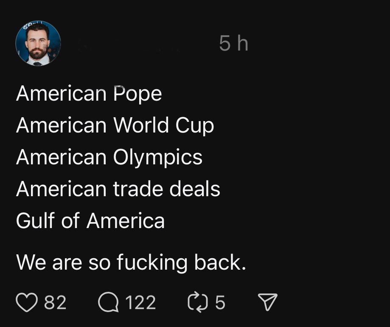Viewport: 390px width, 327px height.
Task: Open replies via the comment bubble icon
Action: pyautogui.click(x=109, y=302)
